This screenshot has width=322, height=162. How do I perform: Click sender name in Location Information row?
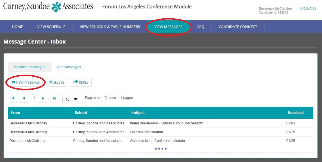click(28, 132)
